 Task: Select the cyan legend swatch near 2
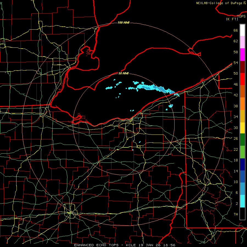[242, 201]
